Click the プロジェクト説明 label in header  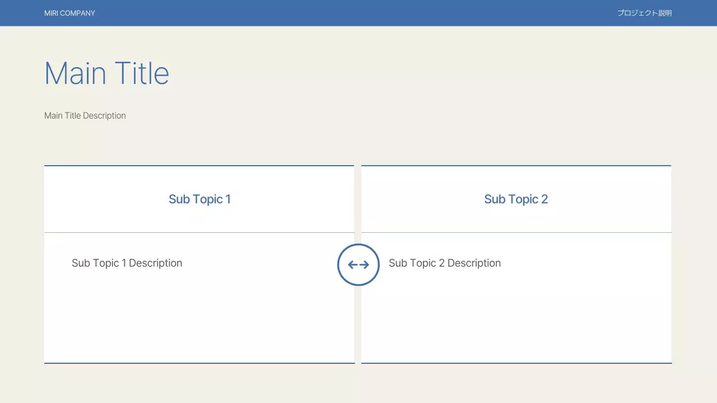pos(644,13)
